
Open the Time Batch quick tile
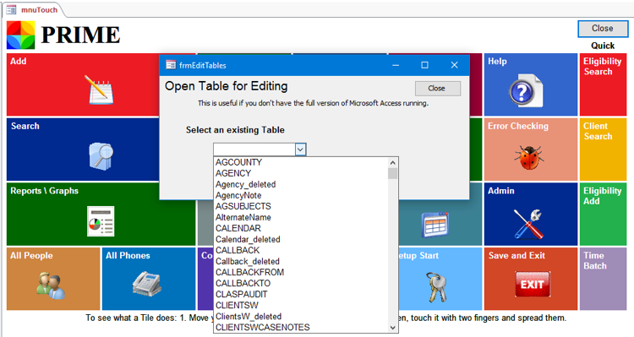[x=603, y=279]
